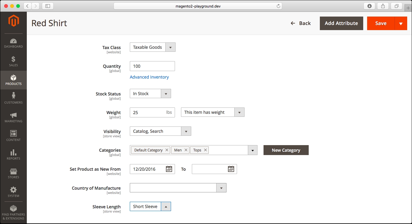Click the Magento logo icon
Viewport: 412px width, 224px height.
pos(14,21)
